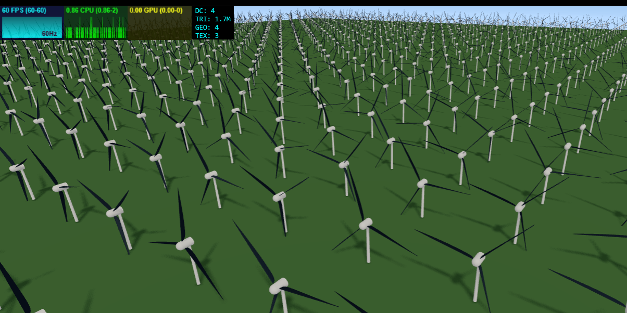Select the TRI: 1.7M triangle count
Screen dimensions: 627x313
[x=212, y=19]
